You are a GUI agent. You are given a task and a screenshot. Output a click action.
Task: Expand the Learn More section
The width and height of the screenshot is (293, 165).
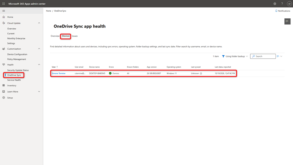point(39,91)
